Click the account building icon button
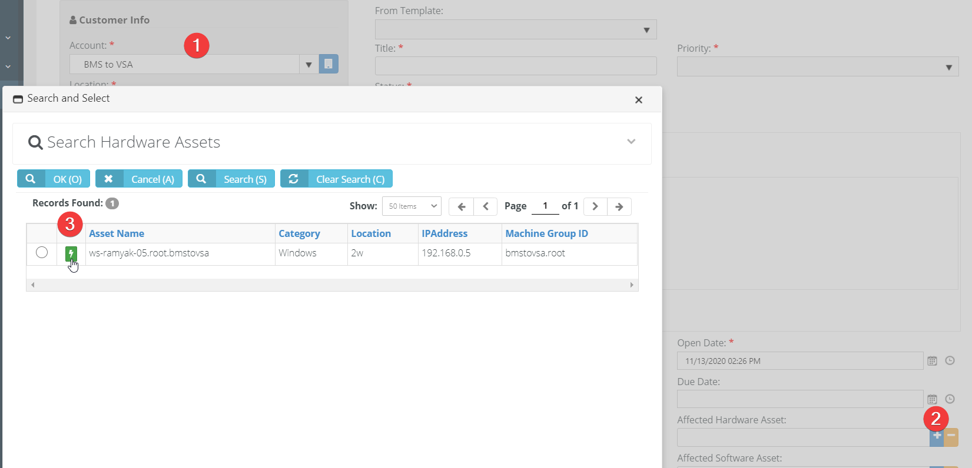The height and width of the screenshot is (468, 972). [x=329, y=64]
